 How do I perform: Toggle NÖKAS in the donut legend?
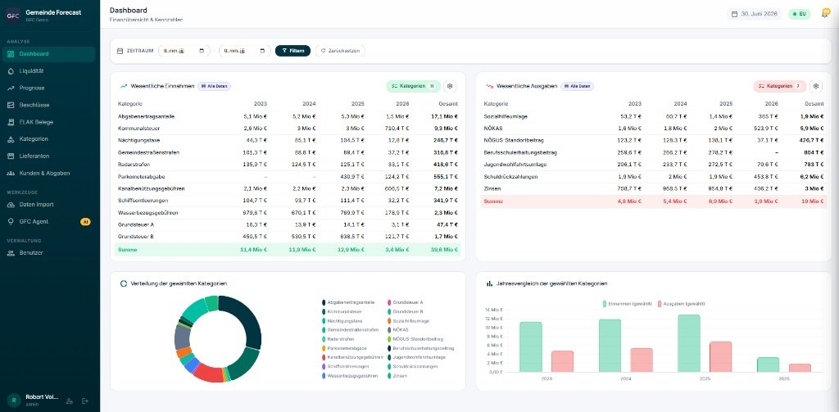397,329
